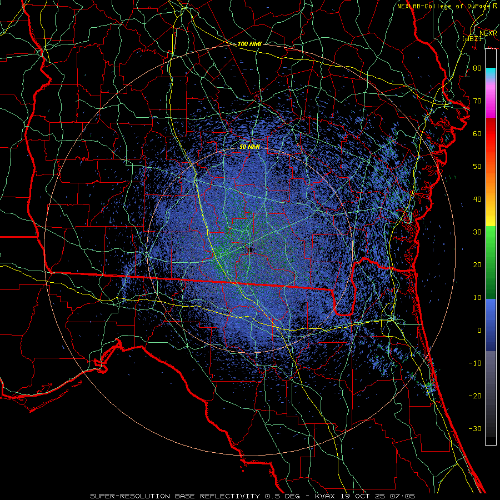Image resolution: width=500 pixels, height=500 pixels.
Task: Click the "50 NMI" range ring label
Action: pyautogui.click(x=249, y=147)
